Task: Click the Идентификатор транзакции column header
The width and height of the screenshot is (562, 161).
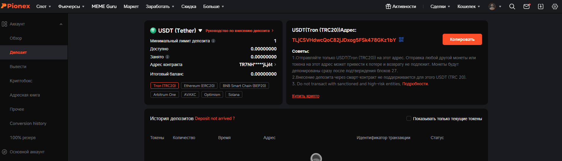Action: (x=383, y=138)
